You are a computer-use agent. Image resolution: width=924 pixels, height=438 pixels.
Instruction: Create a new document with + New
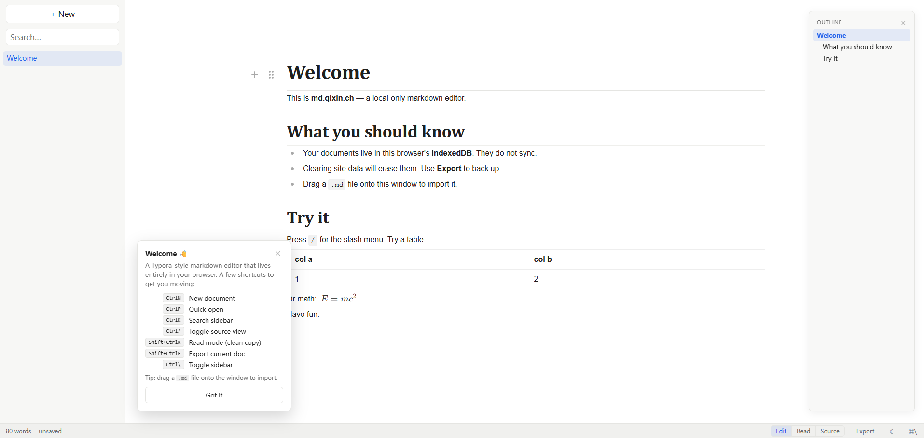pos(62,14)
